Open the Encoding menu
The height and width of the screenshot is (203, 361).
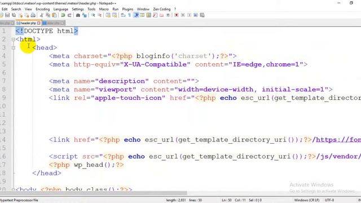pos(43,9)
